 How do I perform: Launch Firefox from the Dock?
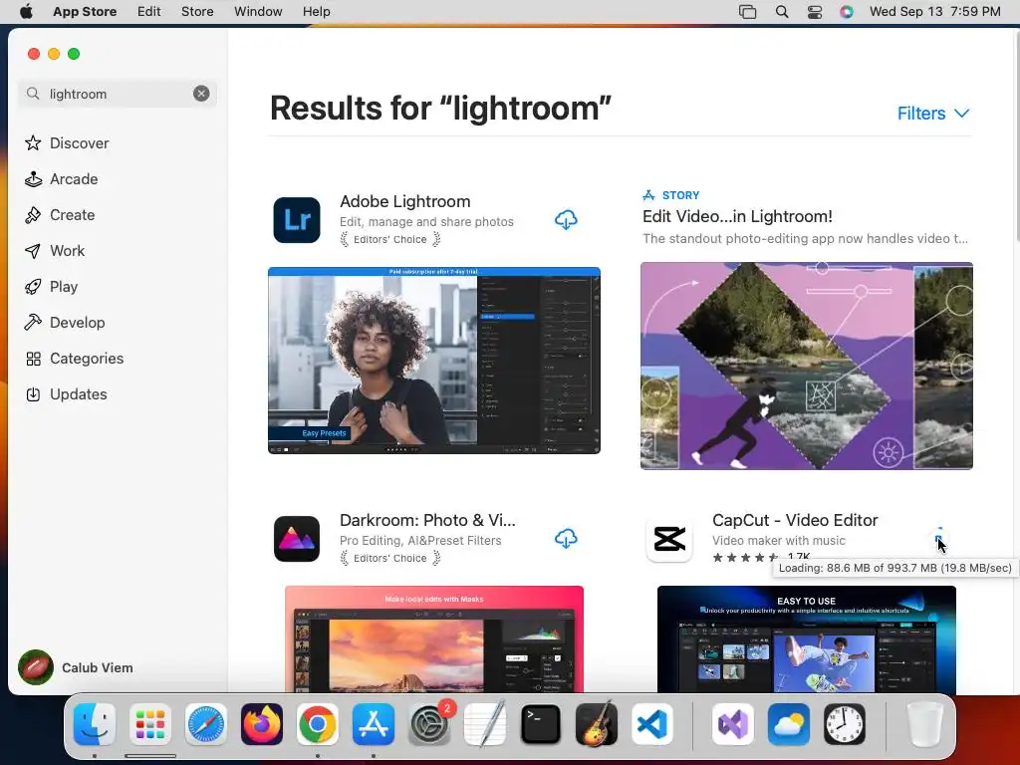point(262,724)
